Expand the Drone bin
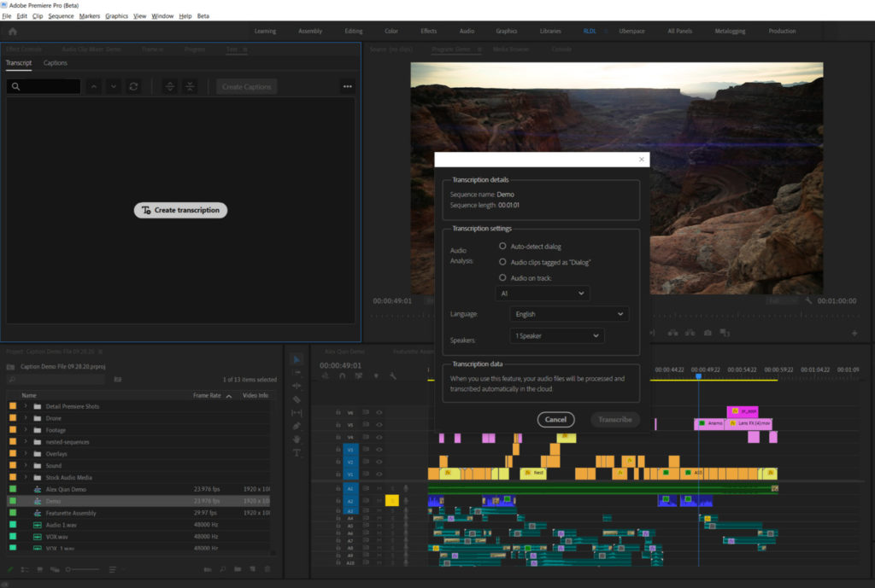This screenshot has width=875, height=588. pos(25,418)
